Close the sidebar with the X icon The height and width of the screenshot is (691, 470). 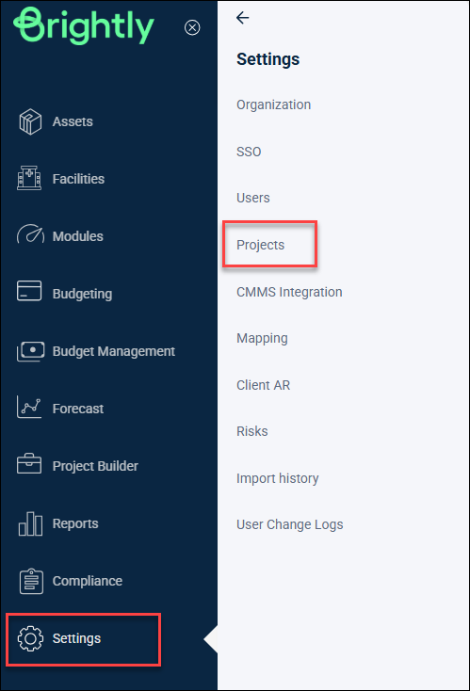[192, 27]
